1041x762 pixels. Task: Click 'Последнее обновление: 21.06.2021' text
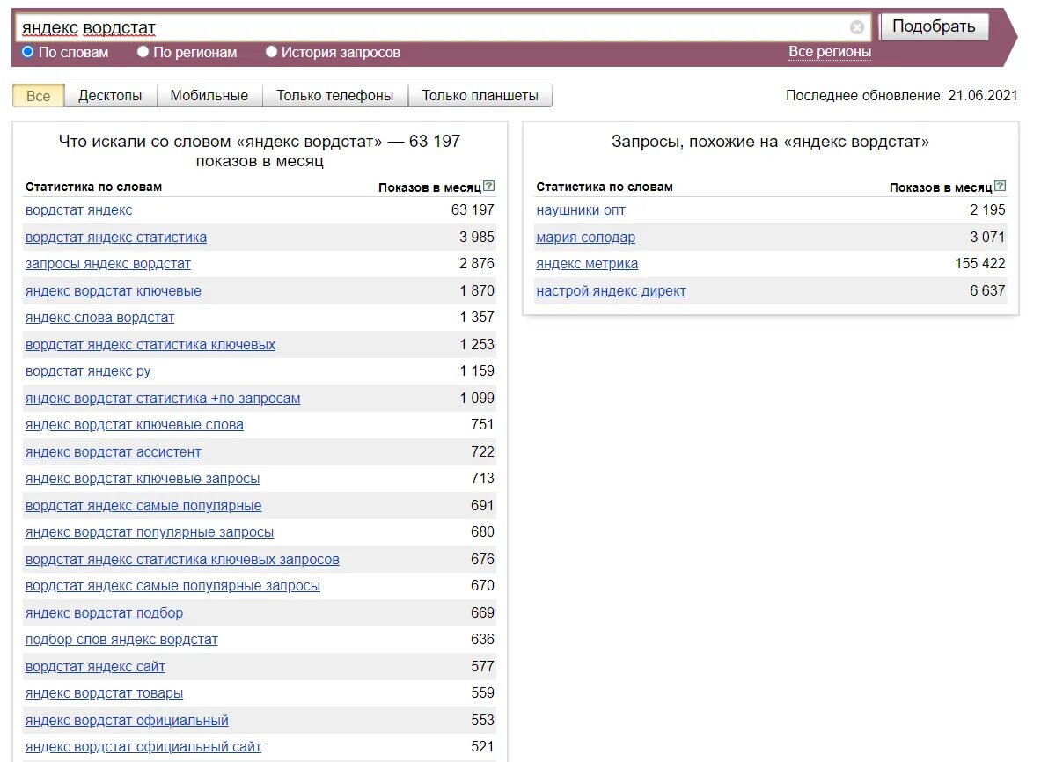[x=902, y=96]
